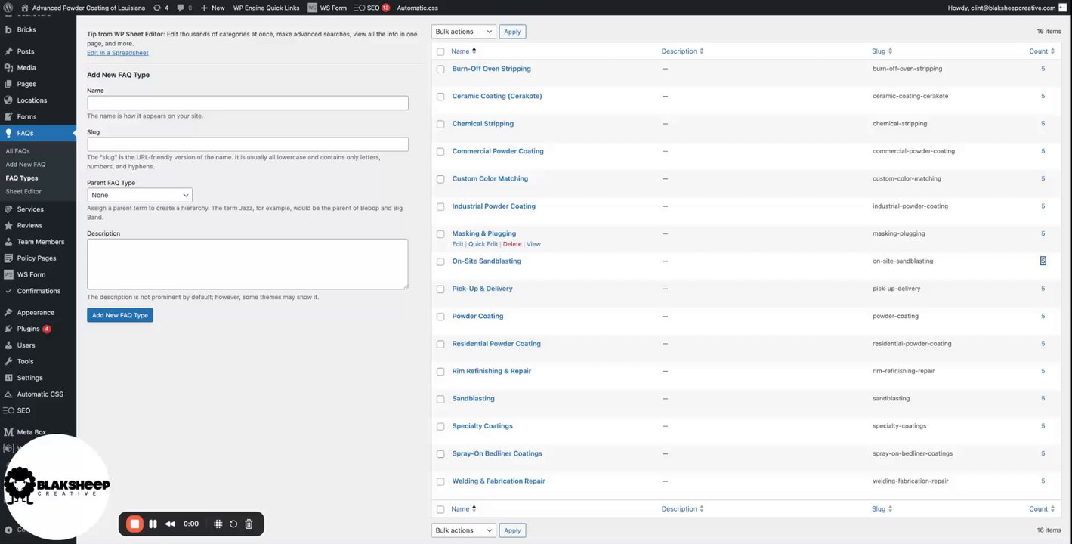Click into the Name input field
This screenshot has width=1072, height=544.
click(248, 103)
